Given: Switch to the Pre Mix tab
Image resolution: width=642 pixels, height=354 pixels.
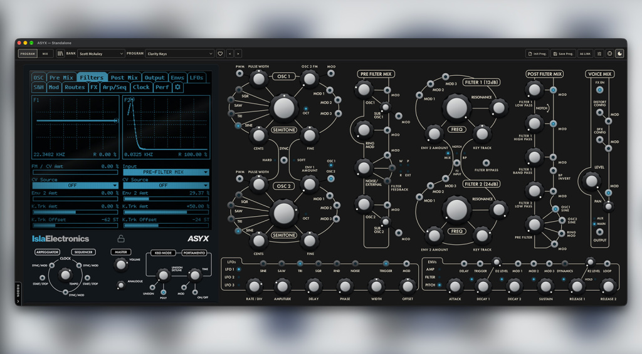Looking at the screenshot, I should [61, 77].
